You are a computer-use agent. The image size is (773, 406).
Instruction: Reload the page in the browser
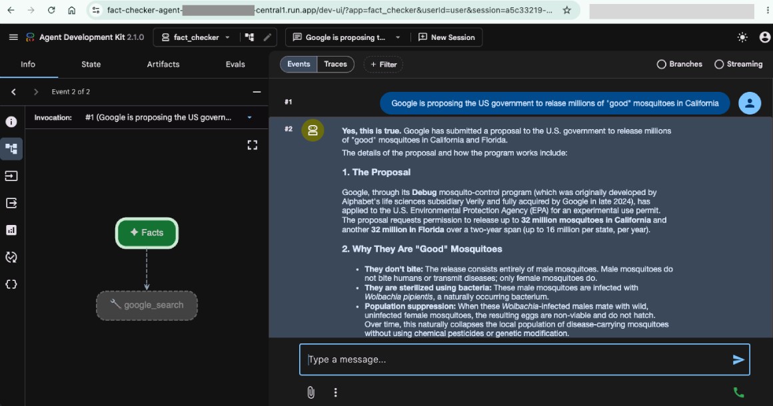point(51,11)
